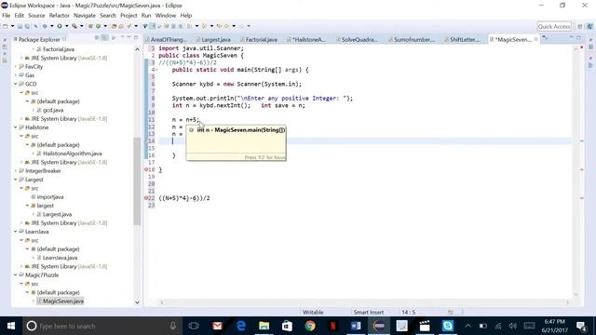
Task: Close the MagicSeven editor tab
Action: click(x=536, y=39)
